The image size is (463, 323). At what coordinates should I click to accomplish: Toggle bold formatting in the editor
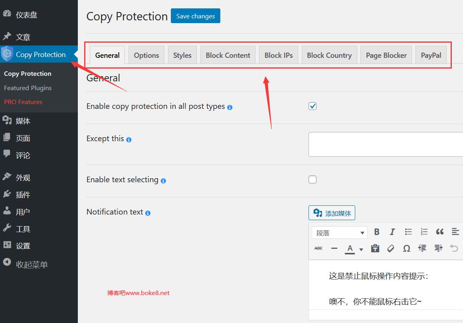(376, 232)
